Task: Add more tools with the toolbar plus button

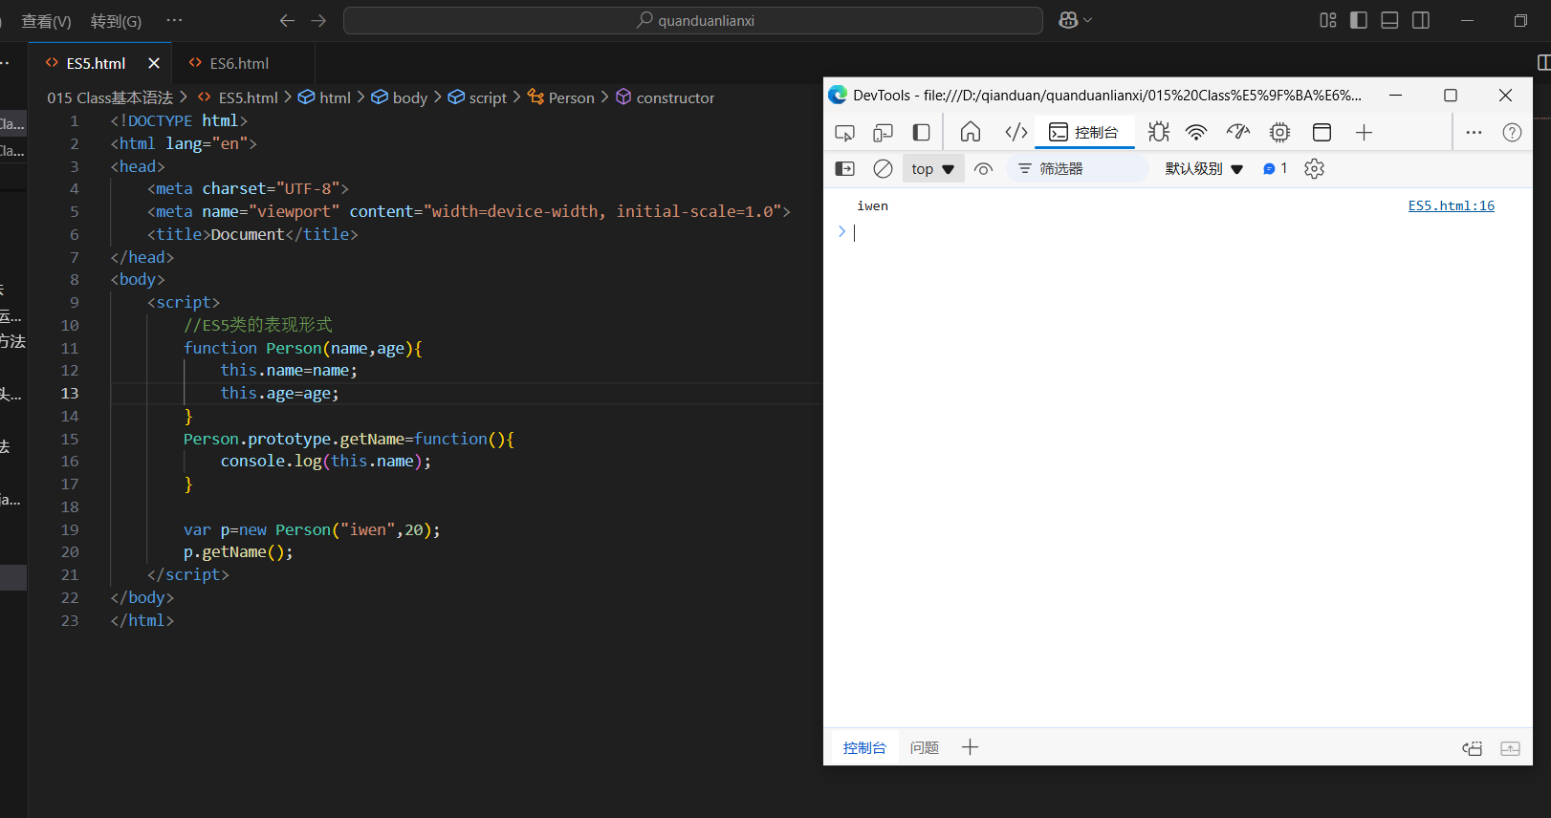Action: 1365,132
